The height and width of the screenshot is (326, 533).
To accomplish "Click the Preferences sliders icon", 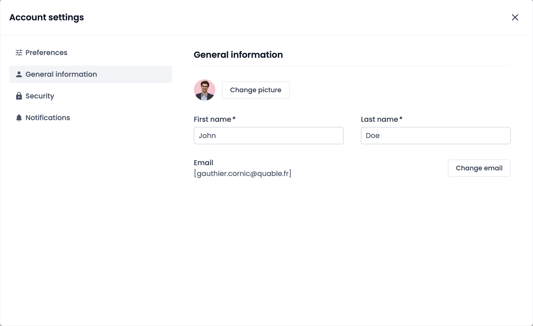I will click(x=19, y=53).
